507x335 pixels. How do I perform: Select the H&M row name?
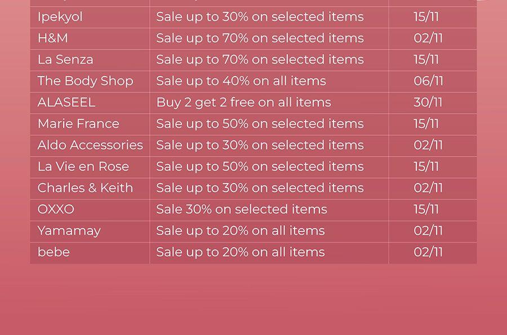coord(53,38)
